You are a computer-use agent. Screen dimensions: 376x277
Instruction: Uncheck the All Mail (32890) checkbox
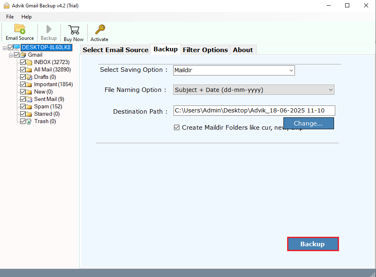click(x=23, y=70)
